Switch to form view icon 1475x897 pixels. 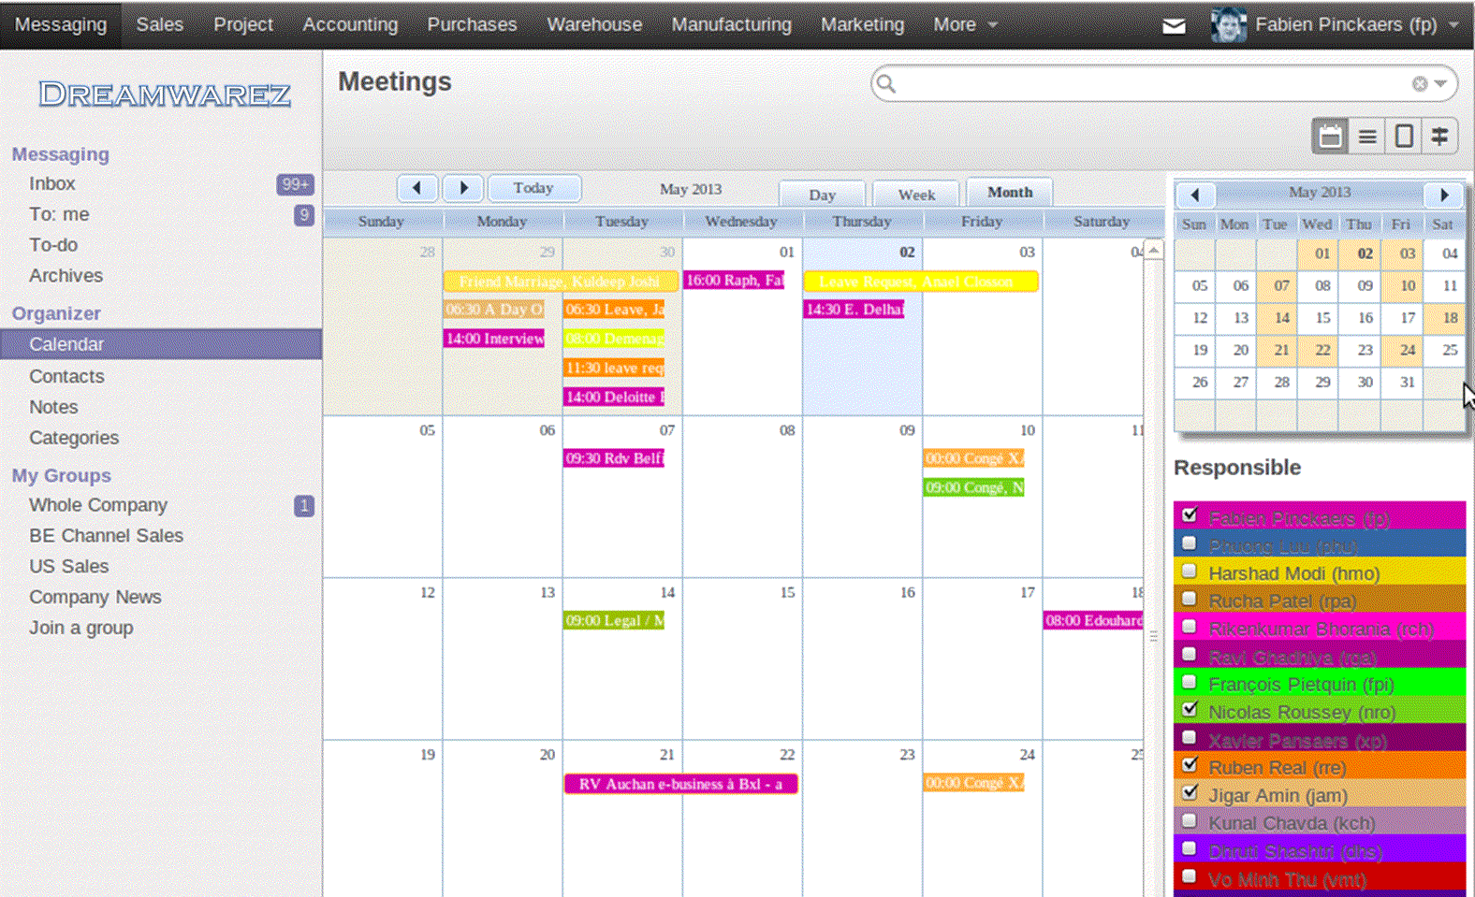[1404, 137]
